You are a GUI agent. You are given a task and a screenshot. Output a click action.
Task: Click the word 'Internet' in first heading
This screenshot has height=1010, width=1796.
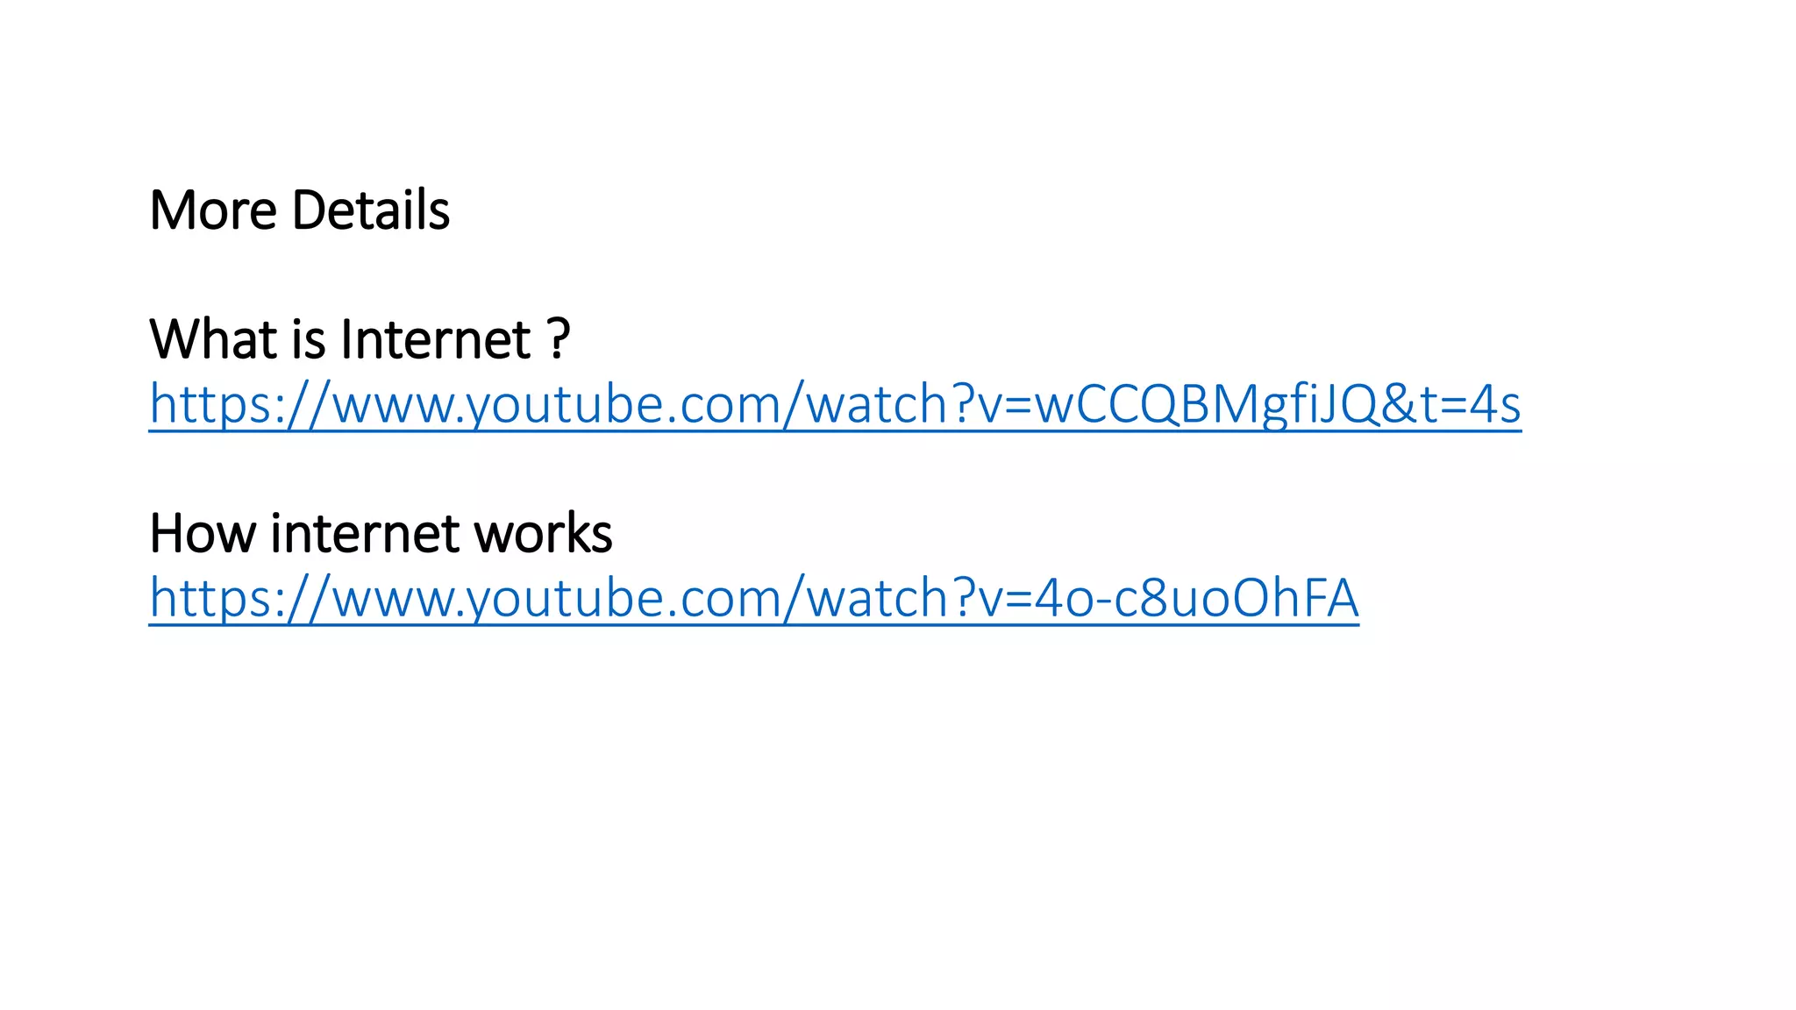pyautogui.click(x=435, y=338)
